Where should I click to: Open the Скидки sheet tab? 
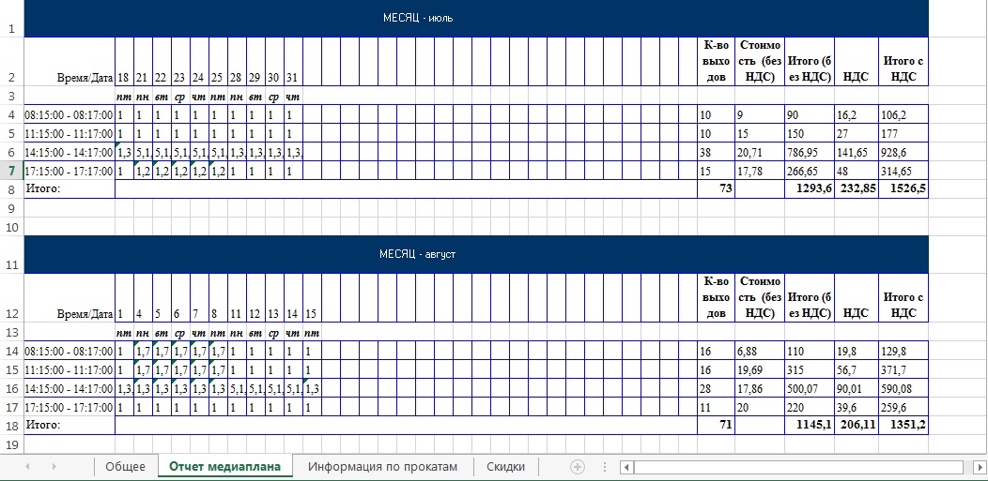coord(506,467)
